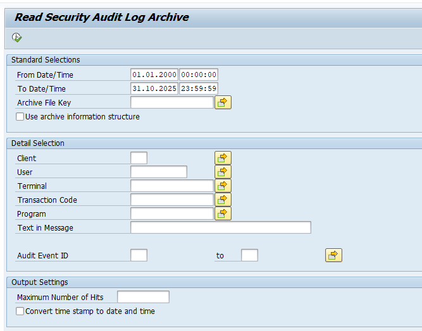This screenshot has height=331, width=422.
Task: Select the Audit Event ID lower value field
Action: (139, 255)
